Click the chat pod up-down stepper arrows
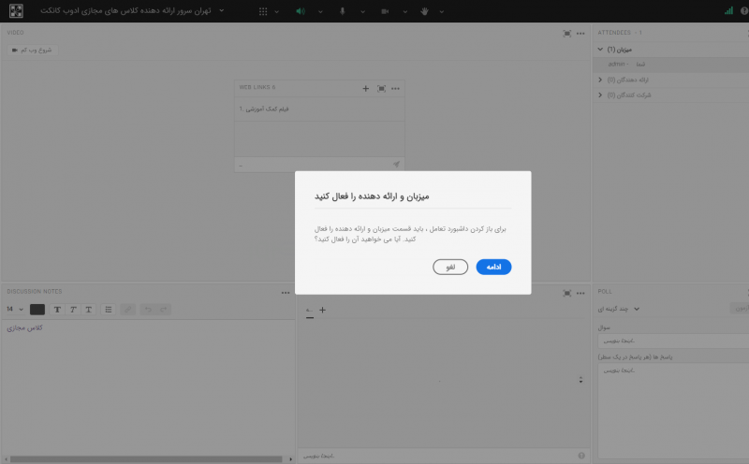The width and height of the screenshot is (749, 464). (x=580, y=380)
